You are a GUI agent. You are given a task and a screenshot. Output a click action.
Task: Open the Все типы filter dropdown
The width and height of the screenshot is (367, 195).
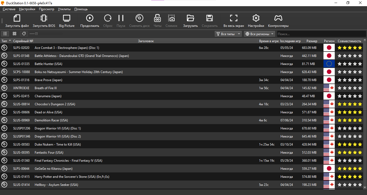pyautogui.click(x=228, y=34)
